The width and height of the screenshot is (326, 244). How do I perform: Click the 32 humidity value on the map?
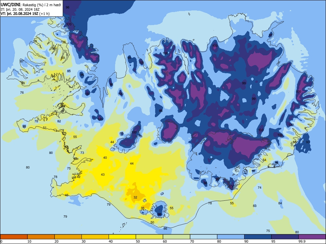coord(135,197)
